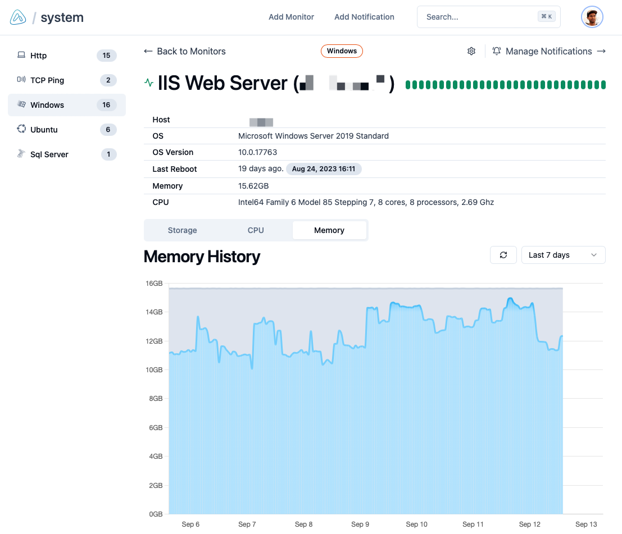
Task: Refresh the Memory History chart
Action: (x=503, y=255)
